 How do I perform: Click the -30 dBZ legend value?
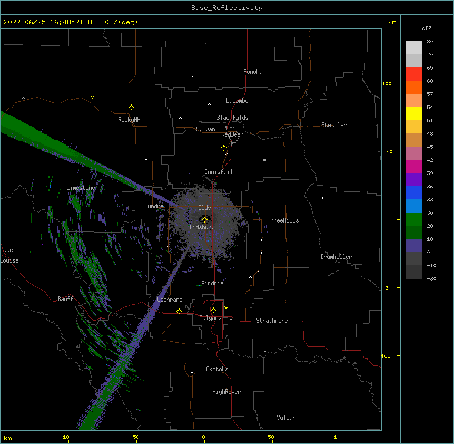click(x=431, y=278)
